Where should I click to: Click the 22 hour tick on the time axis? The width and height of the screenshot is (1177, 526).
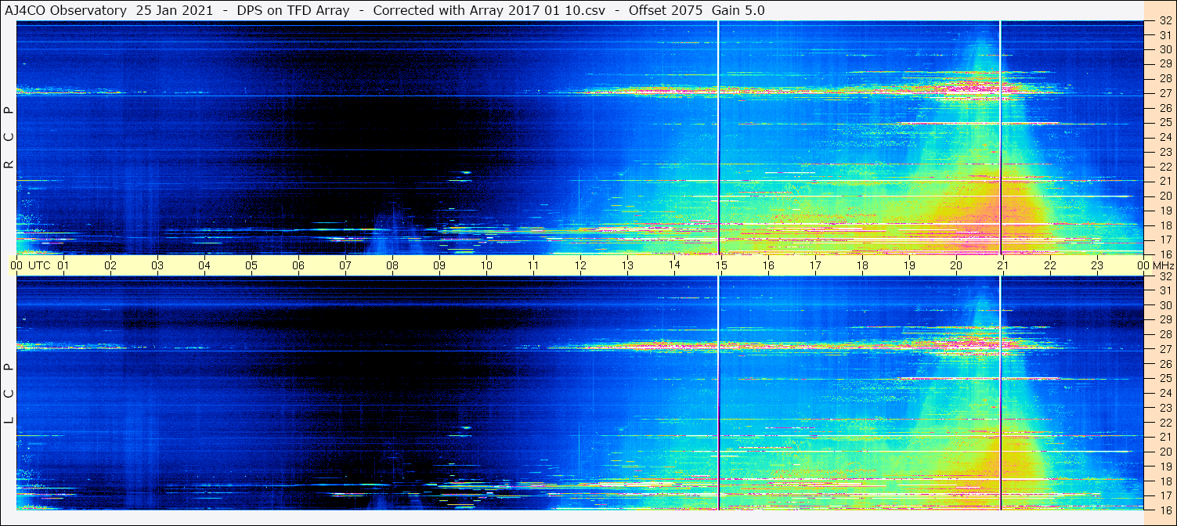pyautogui.click(x=1050, y=265)
